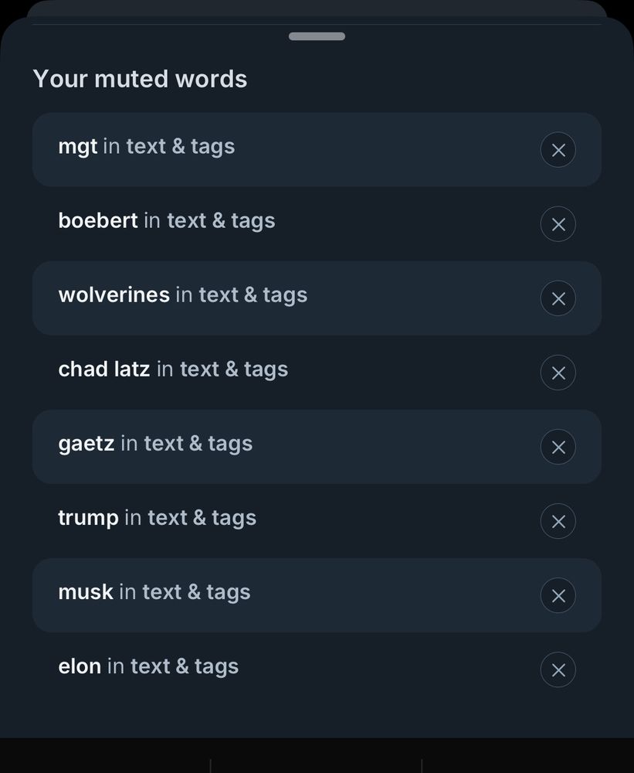Delete boebert from muted words
634x773 pixels.
pos(558,224)
